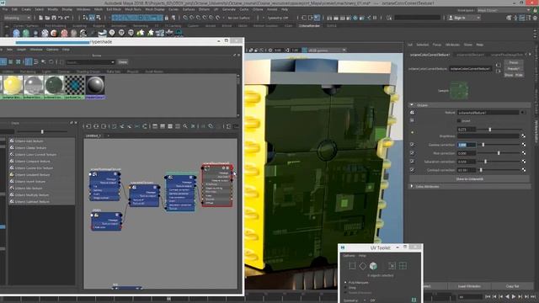Open the Symmetry: Off dropdown
Screen dimensions: 539x303
(x=278, y=18)
